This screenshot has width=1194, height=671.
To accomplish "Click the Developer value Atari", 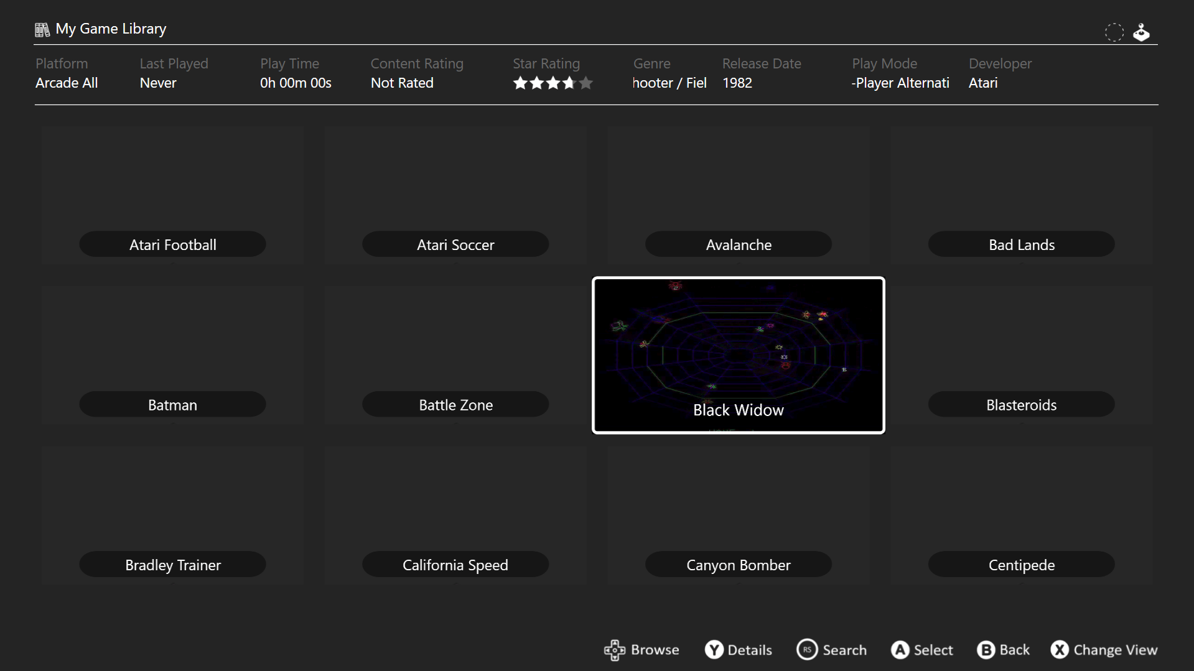I will 983,83.
